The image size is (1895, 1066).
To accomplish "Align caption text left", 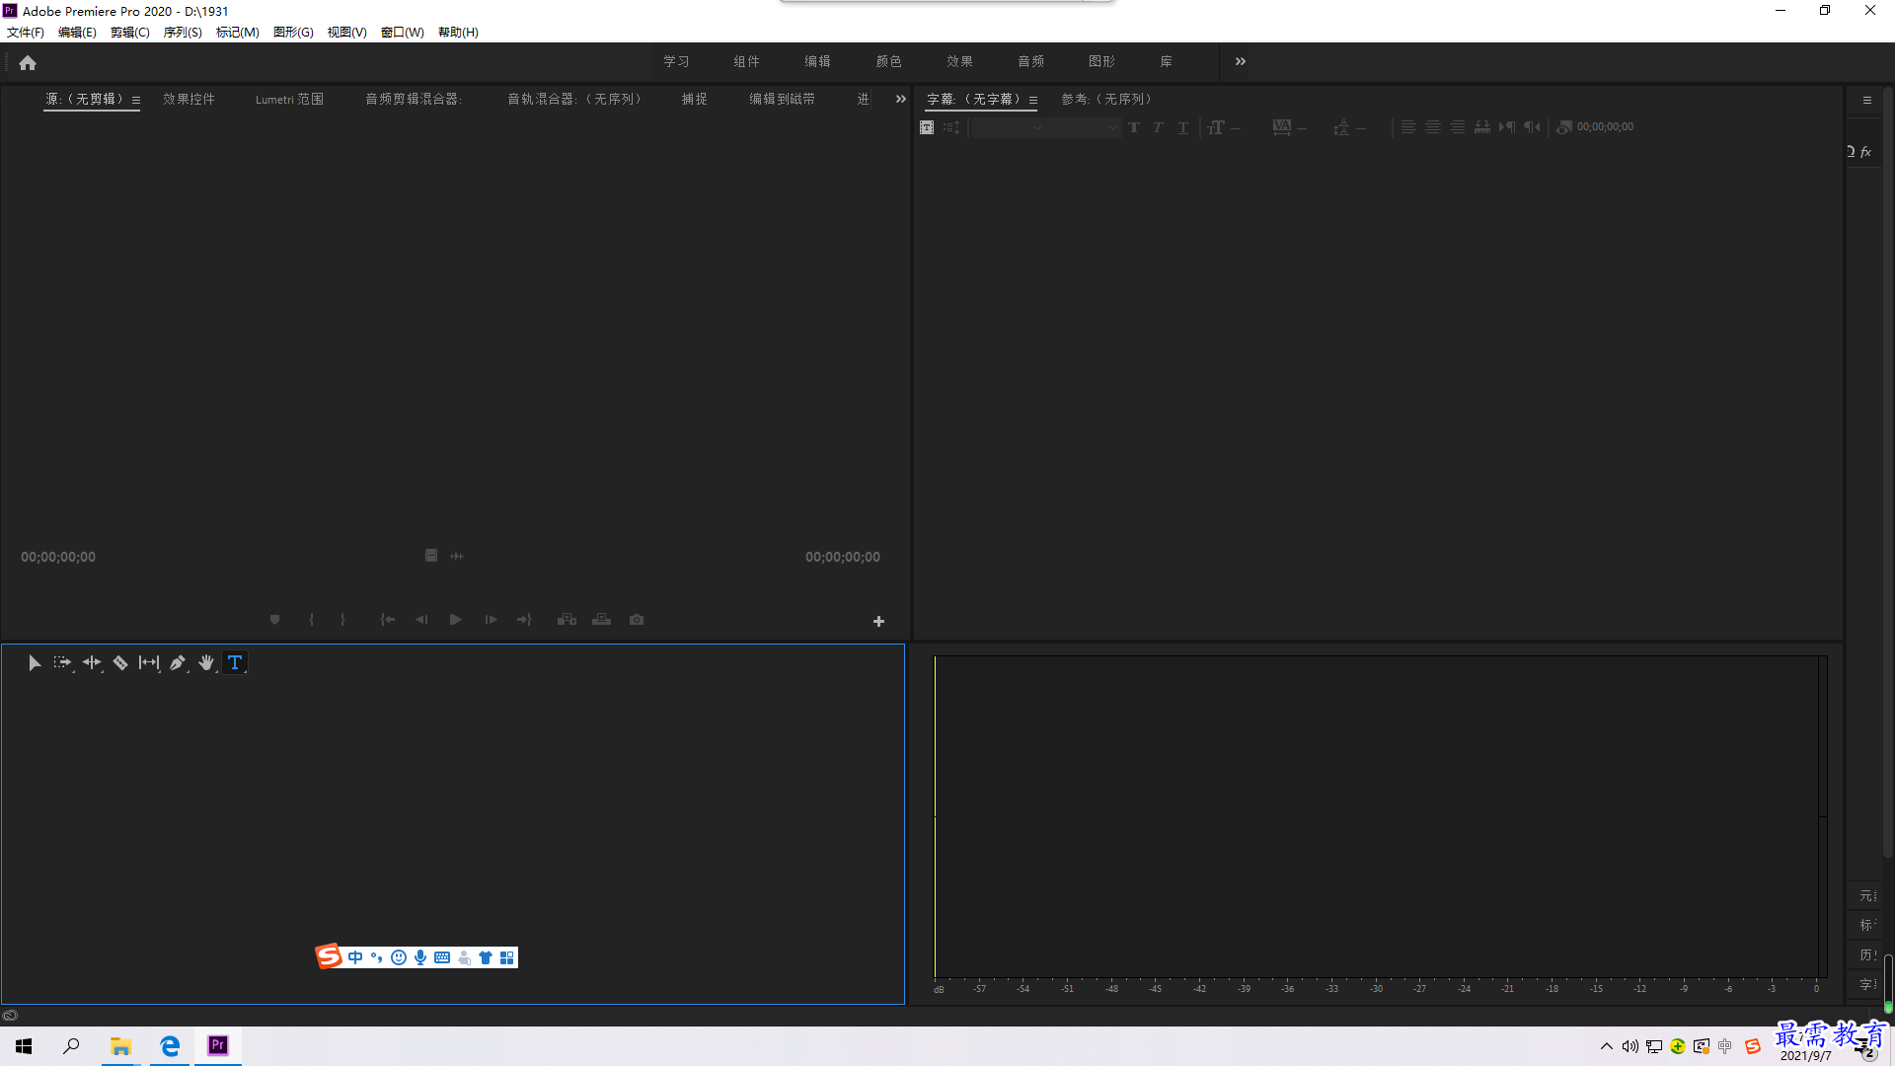I will [1408, 127].
